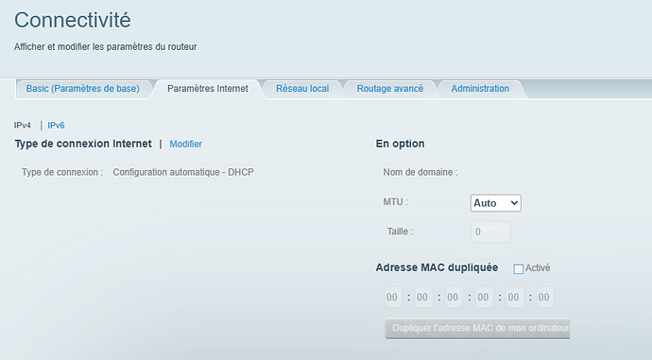This screenshot has height=360, width=652.
Task: Click the MTU dropdown arrow chevron
Action: 514,203
